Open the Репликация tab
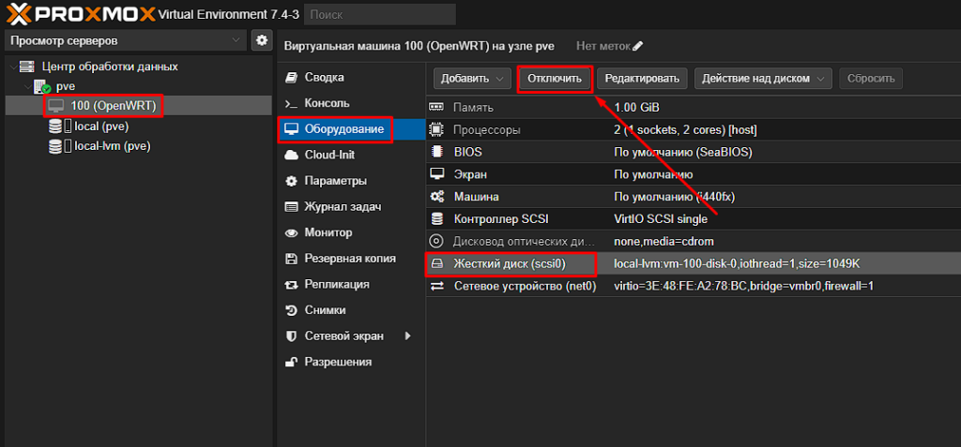The height and width of the screenshot is (447, 961). pos(351,284)
